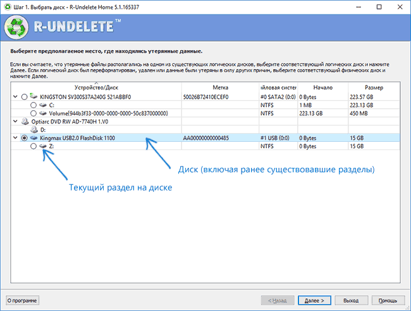Click the Размер column header
The image size is (411, 311).
tap(374, 87)
